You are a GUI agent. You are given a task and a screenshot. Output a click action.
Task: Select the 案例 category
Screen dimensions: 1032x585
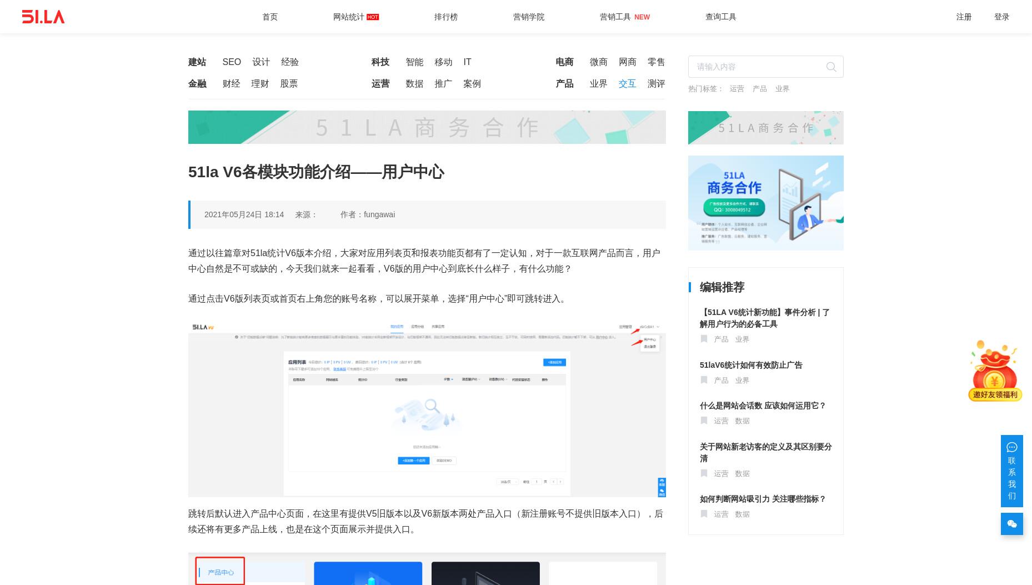(x=472, y=84)
